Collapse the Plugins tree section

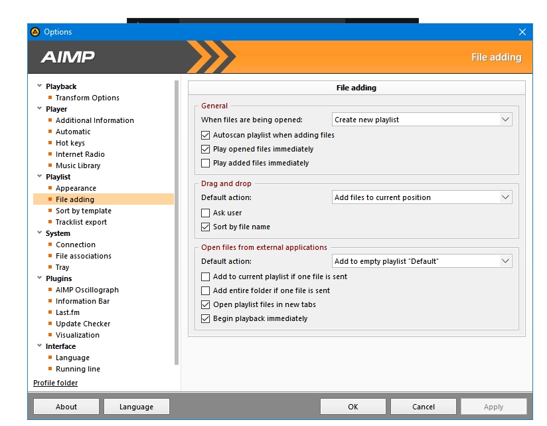[39, 278]
